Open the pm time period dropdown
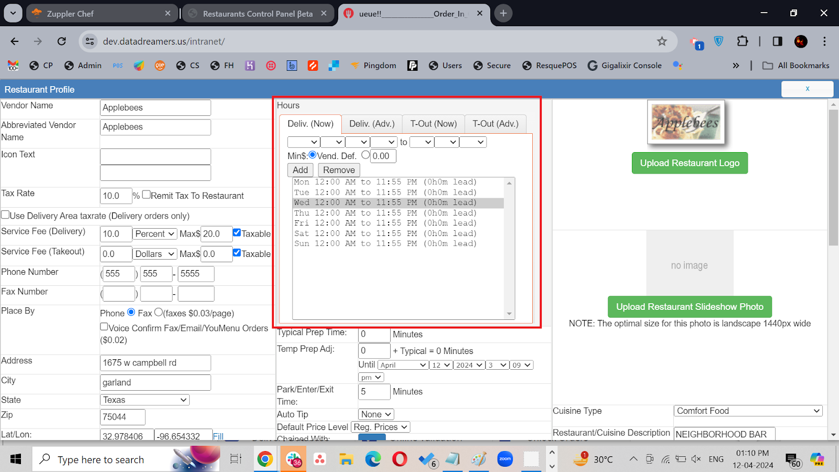 click(x=371, y=378)
